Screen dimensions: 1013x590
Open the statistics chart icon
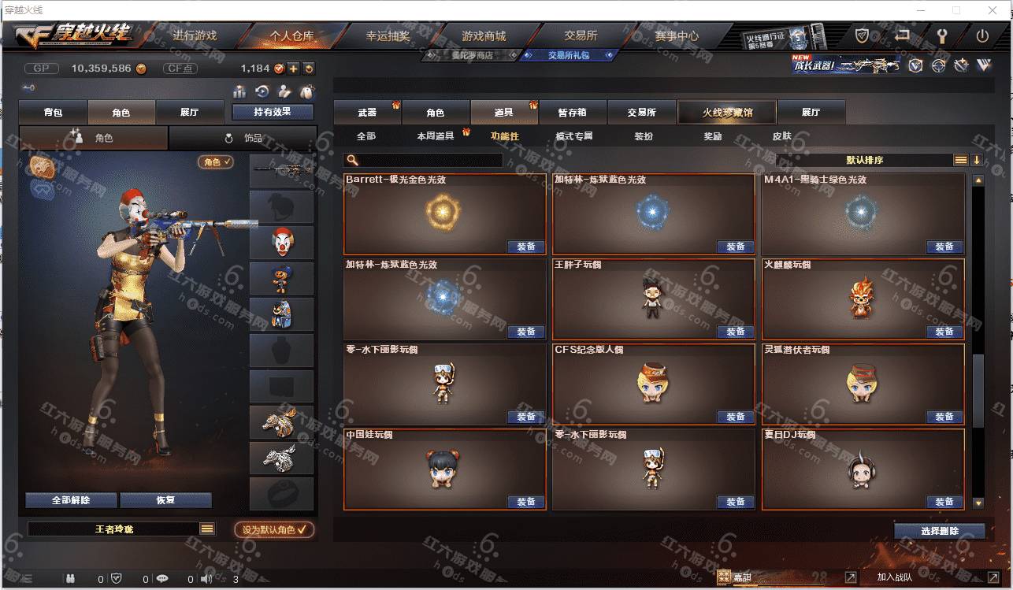point(239,91)
